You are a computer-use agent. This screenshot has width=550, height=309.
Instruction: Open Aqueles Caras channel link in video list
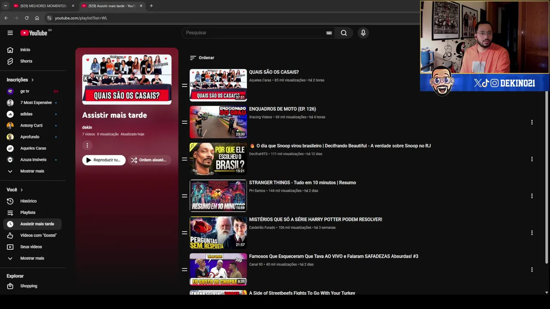pos(261,80)
